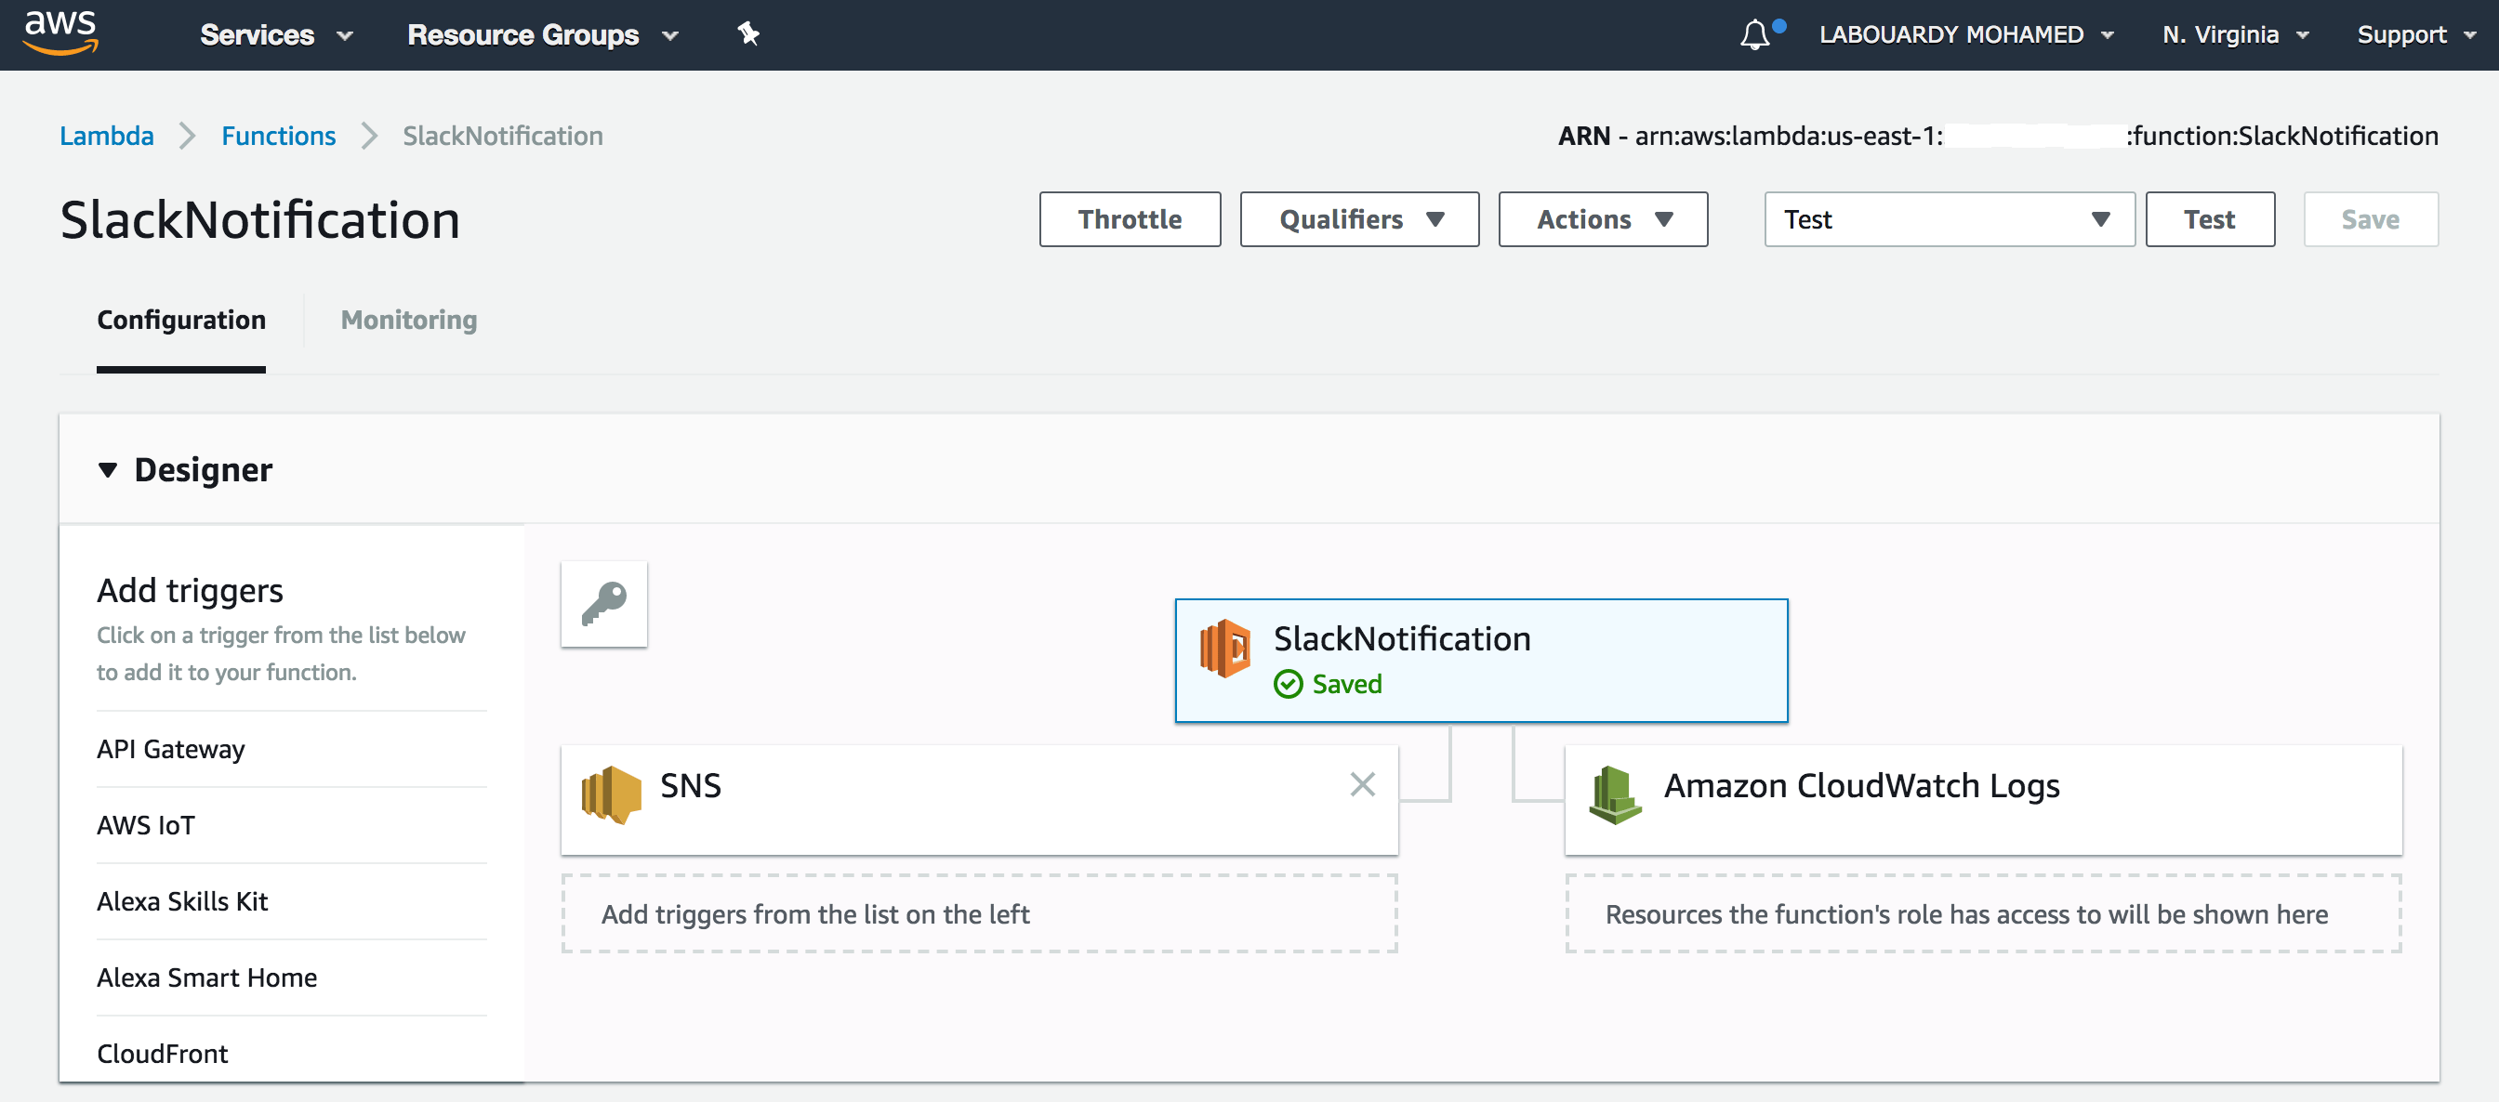Open the notifications bell icon
The image size is (2499, 1102).
click(x=1754, y=35)
